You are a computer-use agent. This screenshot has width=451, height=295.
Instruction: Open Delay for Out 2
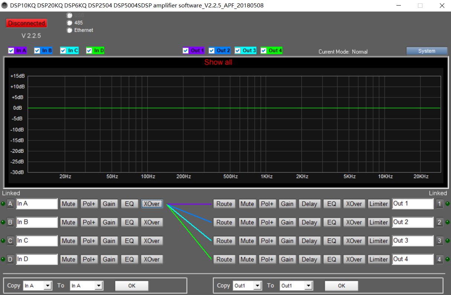pos(309,222)
